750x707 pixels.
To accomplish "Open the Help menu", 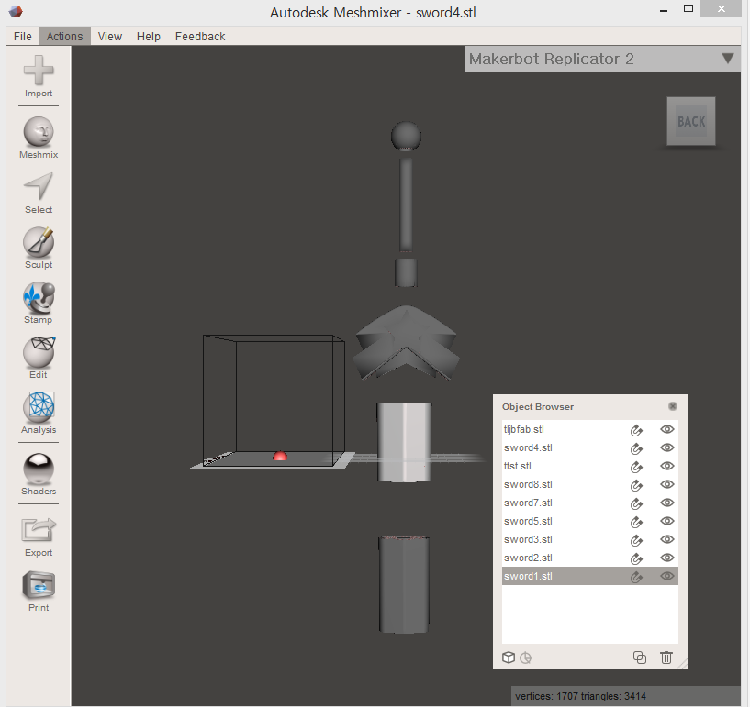I will (149, 37).
